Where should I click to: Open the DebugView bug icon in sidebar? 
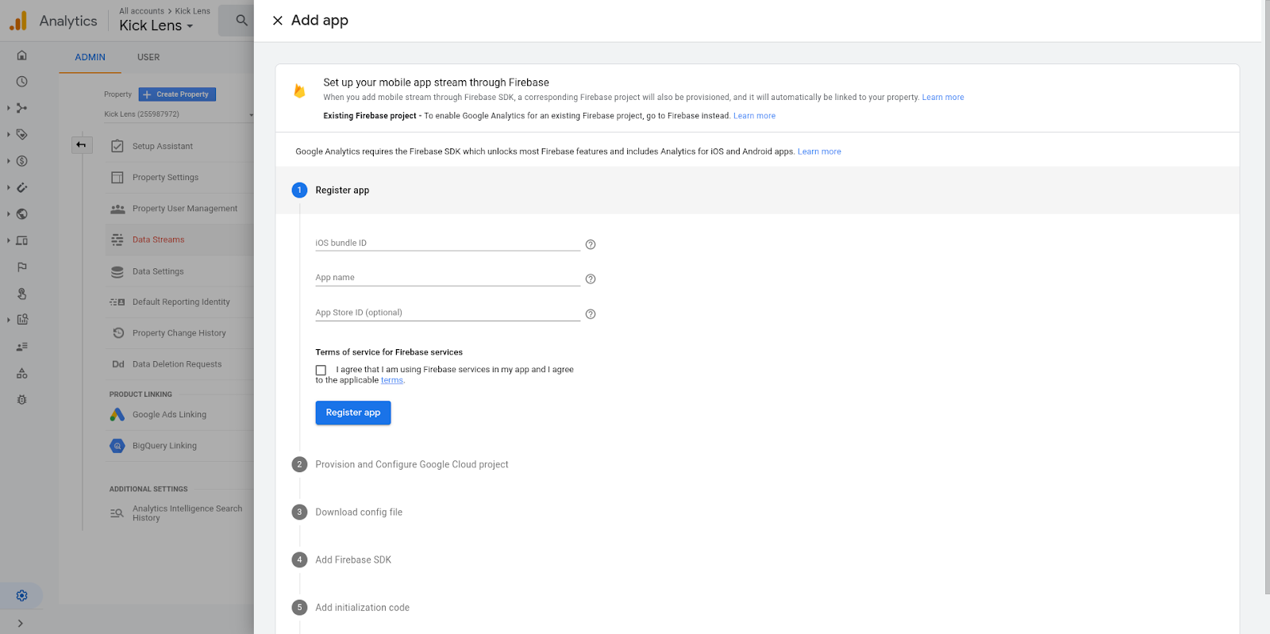22,400
